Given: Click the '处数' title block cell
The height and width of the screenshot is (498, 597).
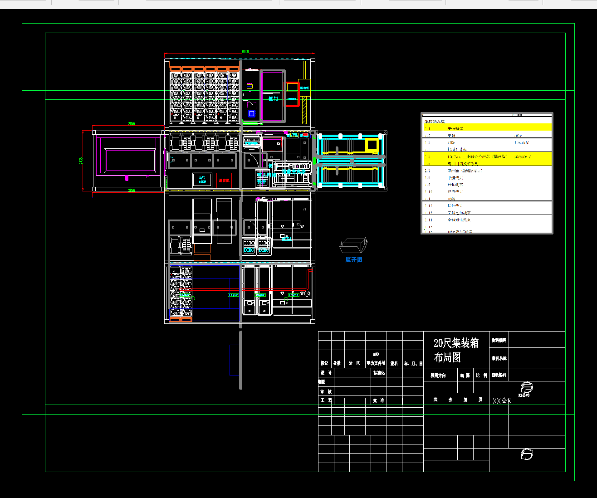Looking at the screenshot, I should coord(337,363).
